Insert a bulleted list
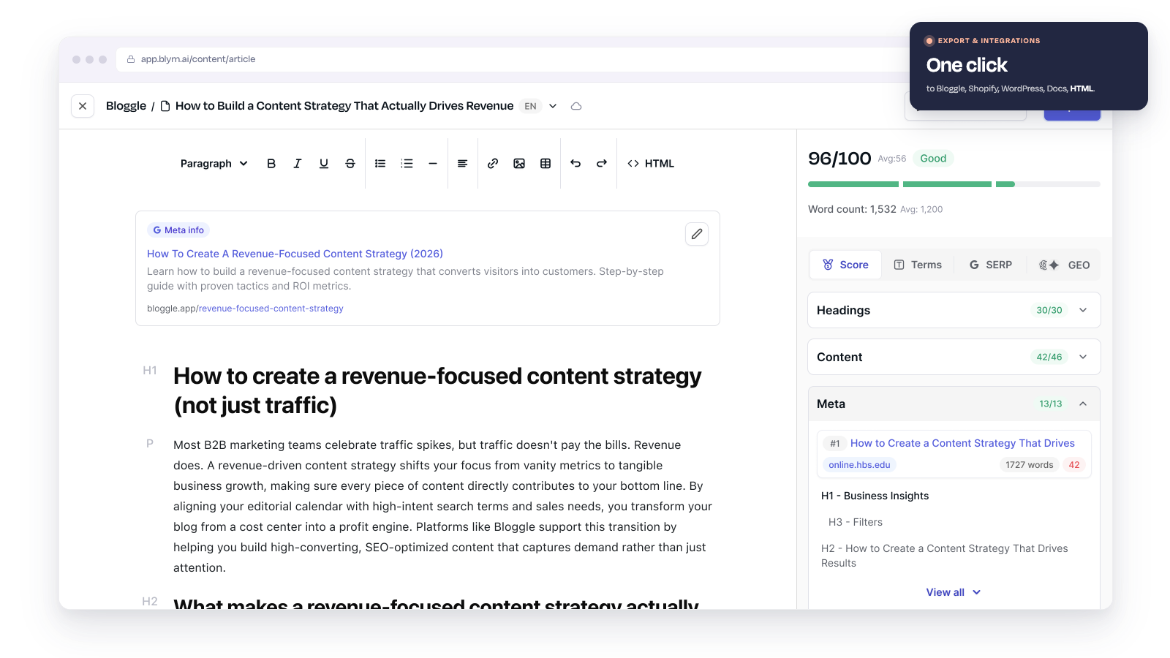This screenshot has height=658, width=1170. (x=380, y=164)
